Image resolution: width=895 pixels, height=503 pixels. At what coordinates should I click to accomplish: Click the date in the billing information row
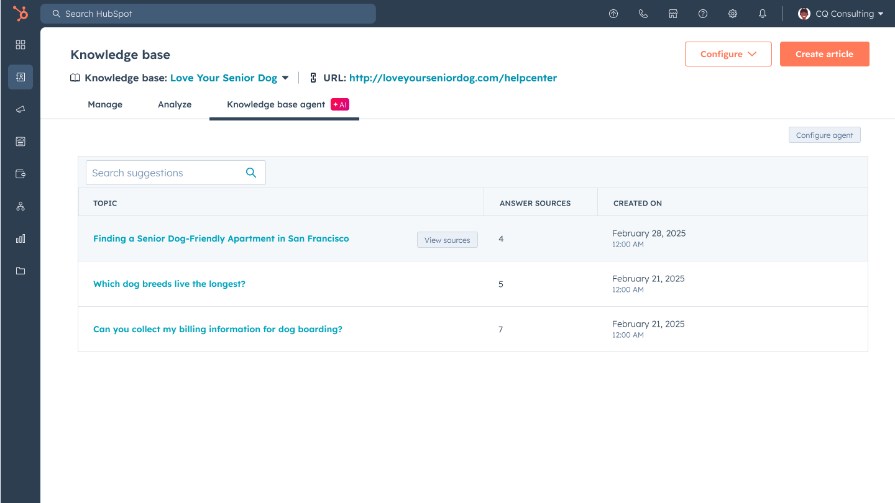[648, 324]
